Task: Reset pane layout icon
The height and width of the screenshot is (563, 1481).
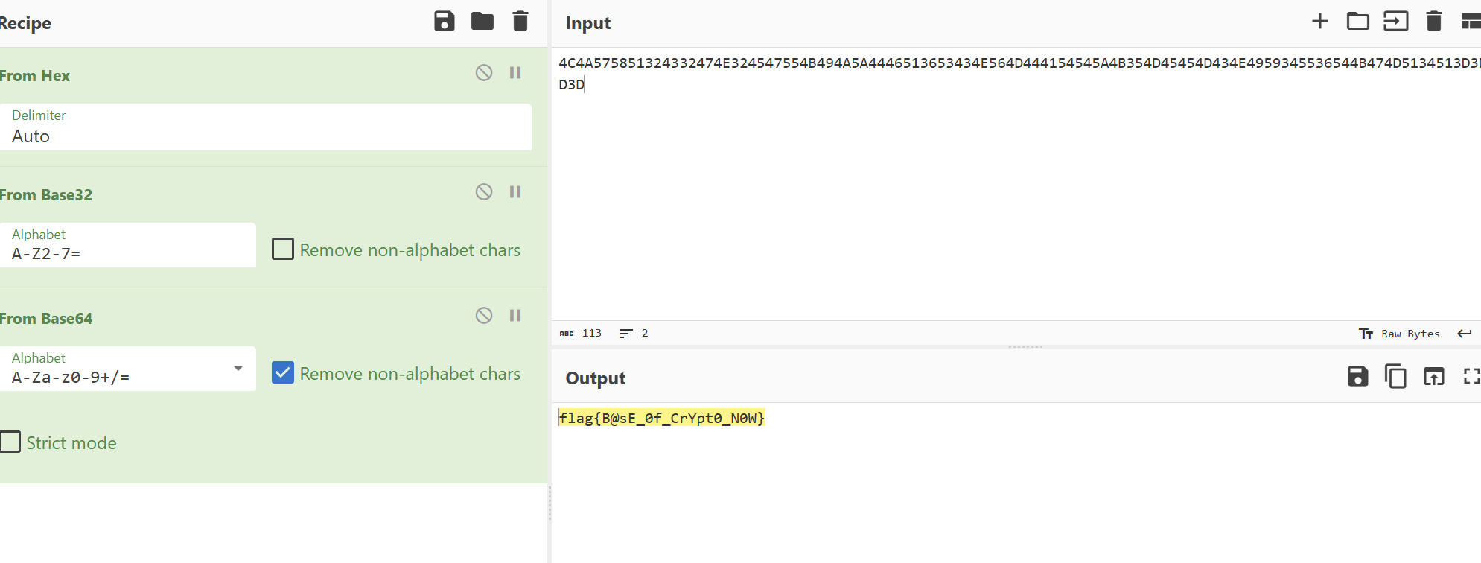Action: tap(1471, 21)
